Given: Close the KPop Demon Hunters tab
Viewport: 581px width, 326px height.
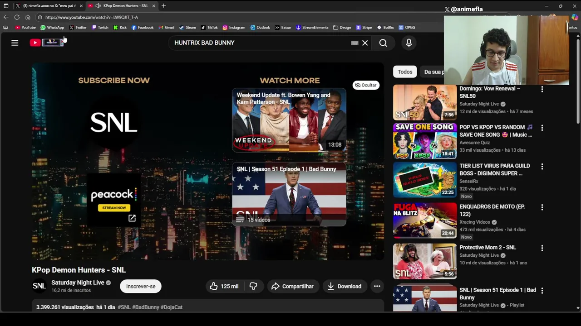Looking at the screenshot, I should click(x=154, y=6).
